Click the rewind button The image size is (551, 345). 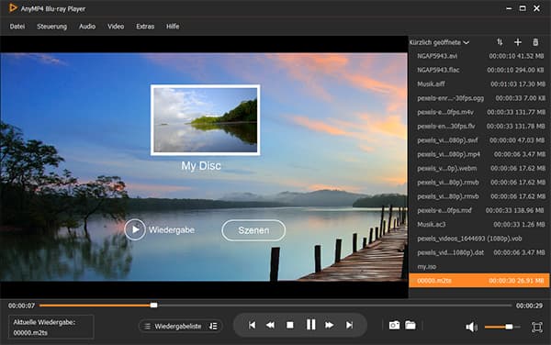point(270,326)
